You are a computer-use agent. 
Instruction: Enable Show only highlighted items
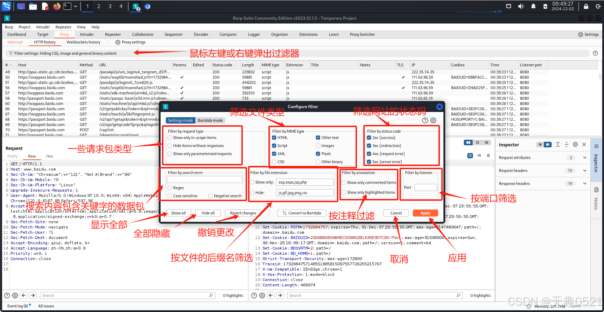tap(344, 192)
